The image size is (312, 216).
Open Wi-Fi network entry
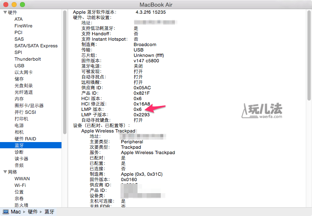click(20, 185)
